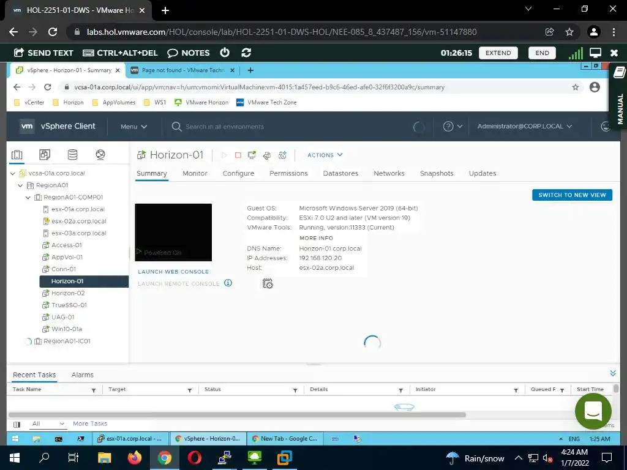The height and width of the screenshot is (470, 627).
Task: Click the MORE INFO link under VMware Tools
Action: tap(316, 238)
